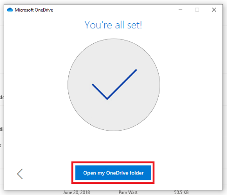This screenshot has width=227, height=195.
Task: Select the June 20, 2018 date behind dialog
Action: point(76,193)
